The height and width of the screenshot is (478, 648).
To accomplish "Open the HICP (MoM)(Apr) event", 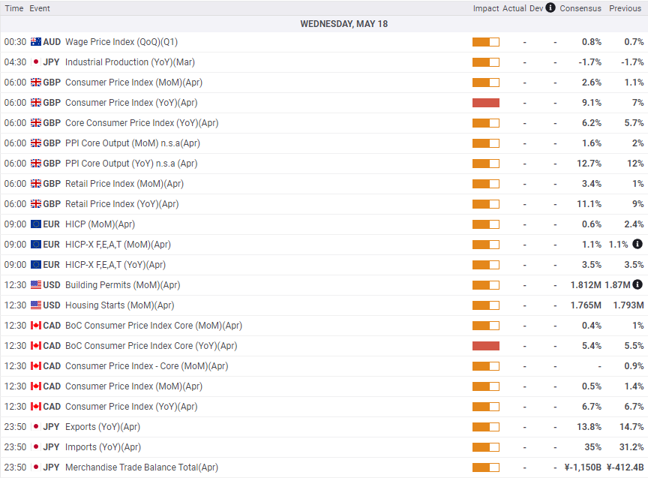I will 100,224.
